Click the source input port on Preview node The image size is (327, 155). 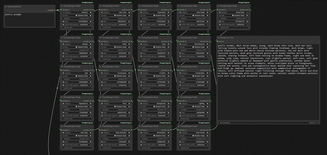click(x=217, y=41)
